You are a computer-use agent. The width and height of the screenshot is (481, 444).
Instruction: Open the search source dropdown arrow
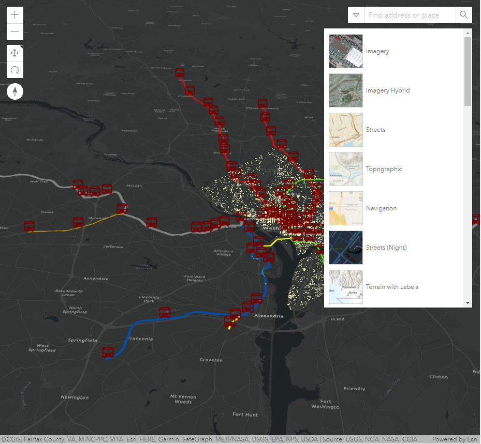[356, 15]
